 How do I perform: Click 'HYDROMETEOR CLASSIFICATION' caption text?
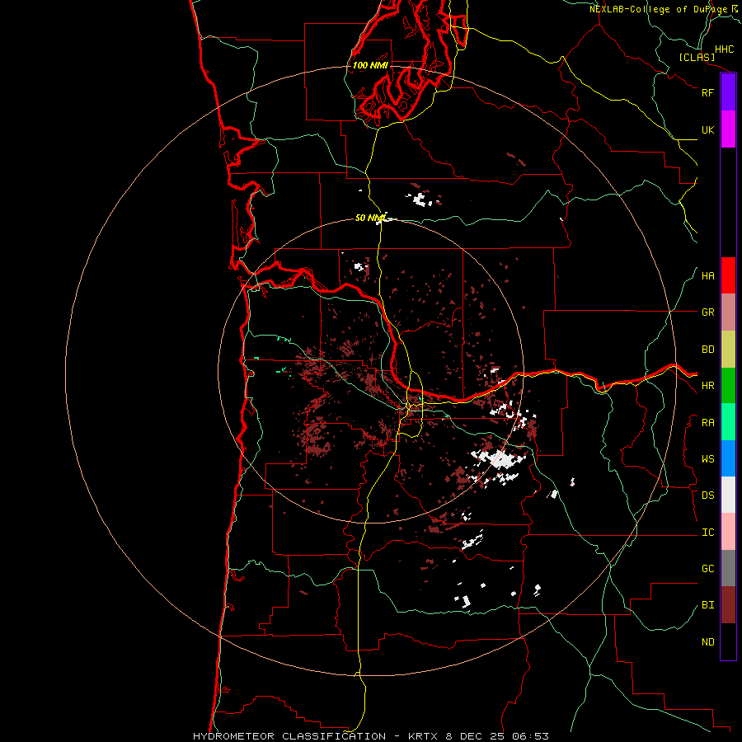tap(289, 736)
